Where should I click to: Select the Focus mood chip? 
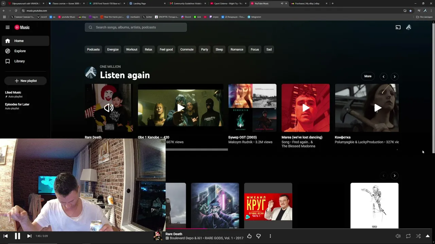[255, 49]
